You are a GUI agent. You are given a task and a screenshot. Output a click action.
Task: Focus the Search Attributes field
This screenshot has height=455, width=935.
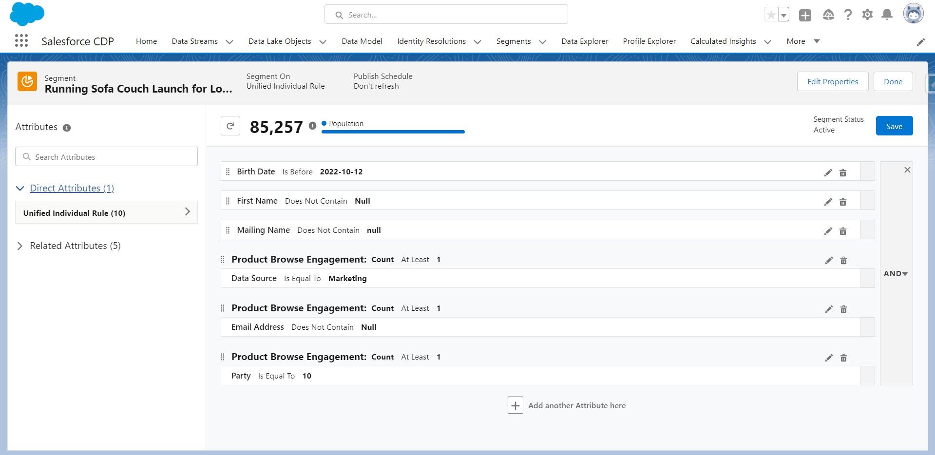point(106,157)
